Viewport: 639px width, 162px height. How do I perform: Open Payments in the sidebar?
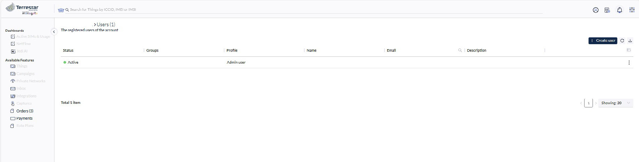tap(24, 118)
